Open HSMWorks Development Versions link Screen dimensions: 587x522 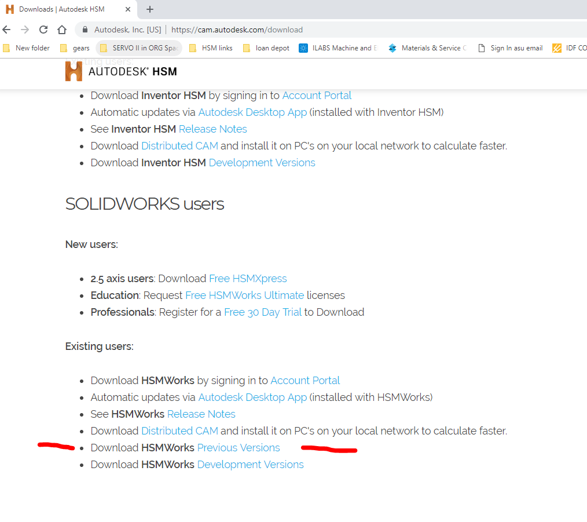(x=250, y=464)
